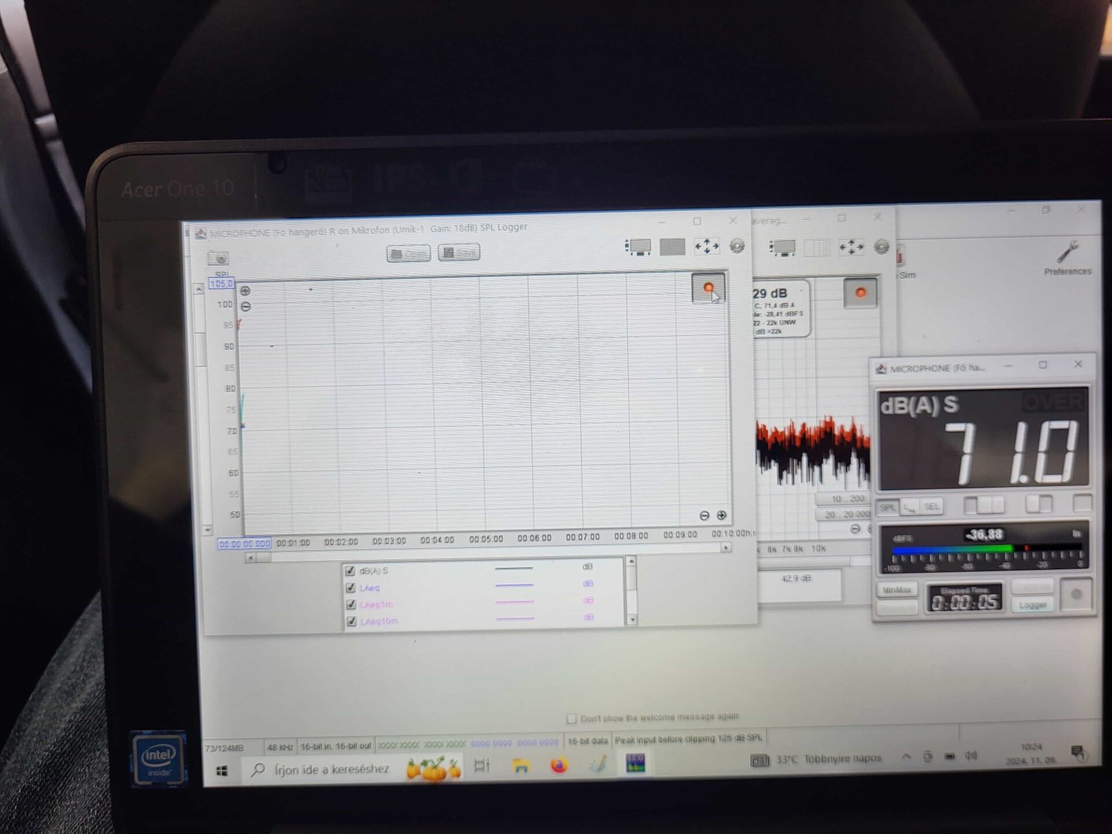Viewport: 1112px width, 834px height.
Task: Zoom out the SPL vertical axis
Action: 246,306
